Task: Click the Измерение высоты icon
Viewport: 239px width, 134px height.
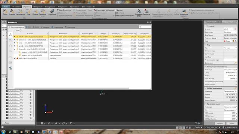Action: [x=184, y=13]
